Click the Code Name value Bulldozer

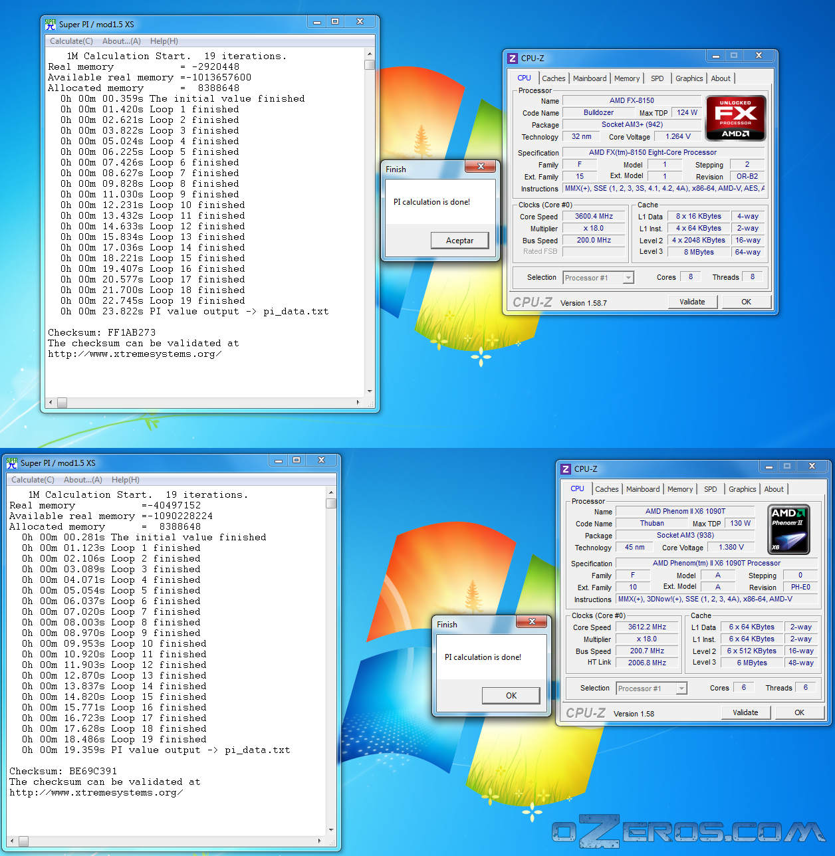(x=598, y=113)
